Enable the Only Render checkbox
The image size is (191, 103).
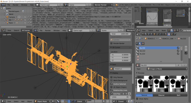[111, 77]
